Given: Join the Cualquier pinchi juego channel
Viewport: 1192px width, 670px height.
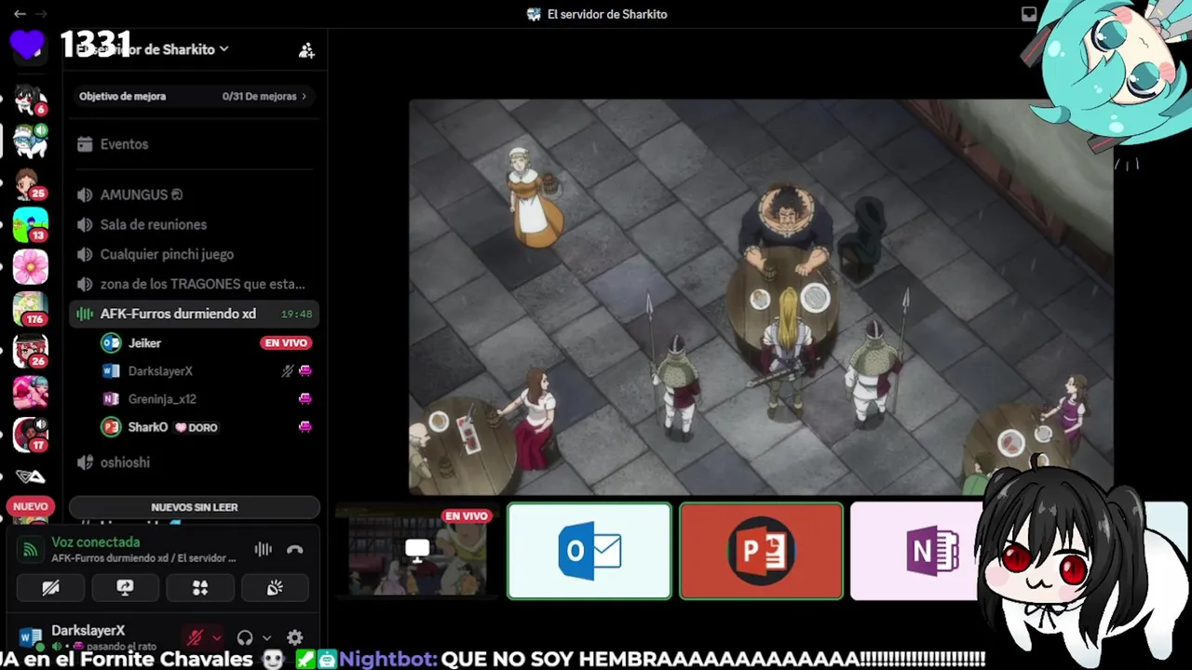Looking at the screenshot, I should (x=194, y=254).
